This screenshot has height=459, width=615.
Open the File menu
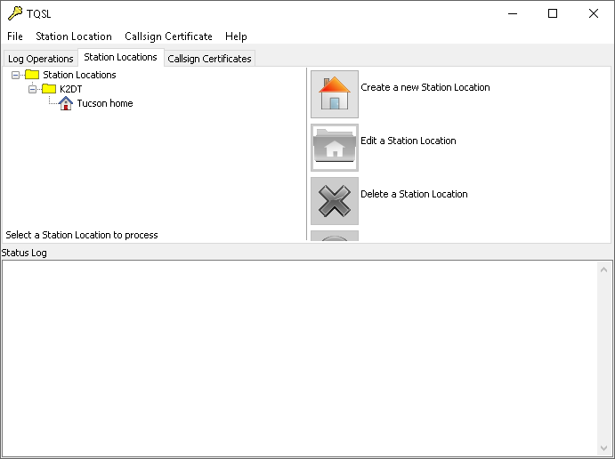(x=15, y=36)
